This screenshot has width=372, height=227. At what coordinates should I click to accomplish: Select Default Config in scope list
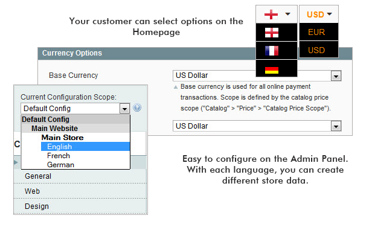point(75,120)
